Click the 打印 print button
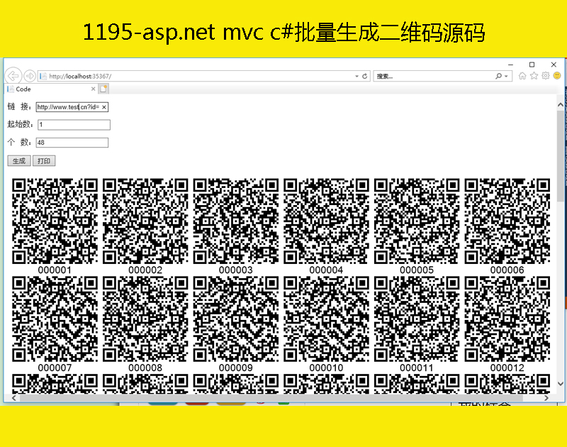Image resolution: width=567 pixels, height=447 pixels. pyautogui.click(x=44, y=161)
